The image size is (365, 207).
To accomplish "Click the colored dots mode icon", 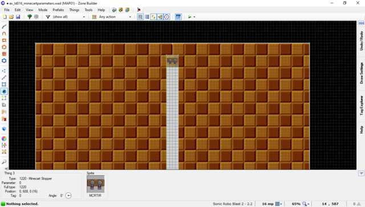I will point(4,145).
